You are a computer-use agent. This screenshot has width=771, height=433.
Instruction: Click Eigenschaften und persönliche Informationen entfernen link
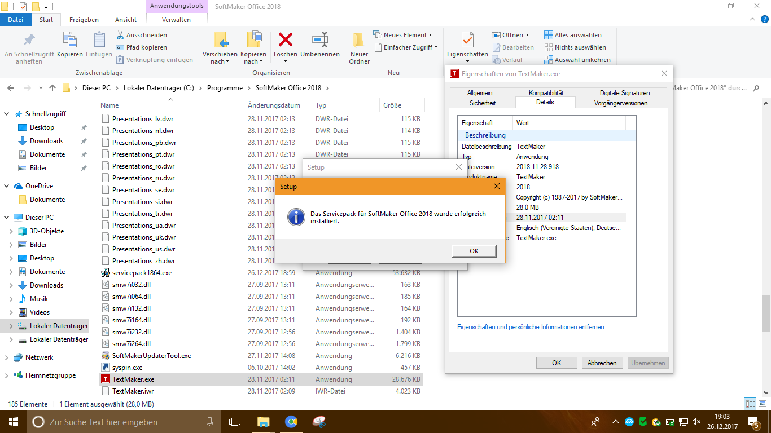point(531,327)
